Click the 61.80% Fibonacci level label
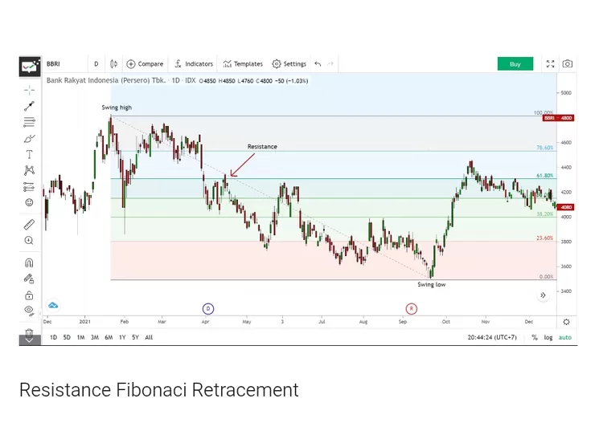603x435 pixels. pos(545,176)
